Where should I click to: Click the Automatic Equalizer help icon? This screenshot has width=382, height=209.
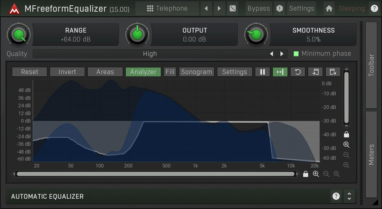tap(336, 196)
